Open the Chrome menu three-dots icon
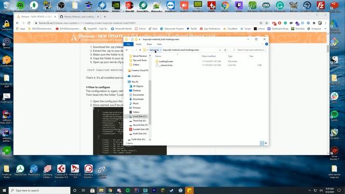Image resolution: width=345 pixels, height=194 pixels. pyautogui.click(x=326, y=23)
